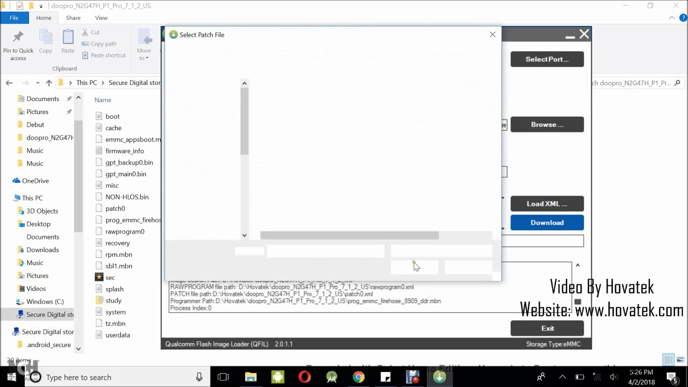Open Task View from taskbar
Screen dimensions: 688x387
tap(223, 377)
